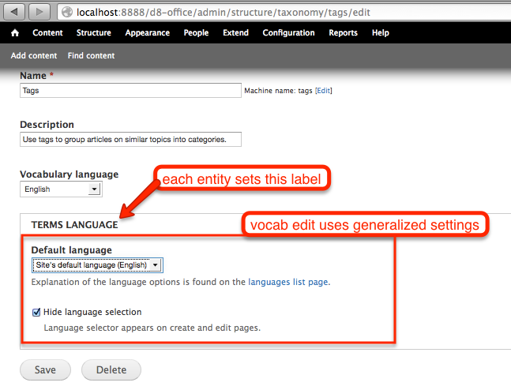Go to home via the house icon
Viewport: 511px width, 390px height.
pos(15,33)
